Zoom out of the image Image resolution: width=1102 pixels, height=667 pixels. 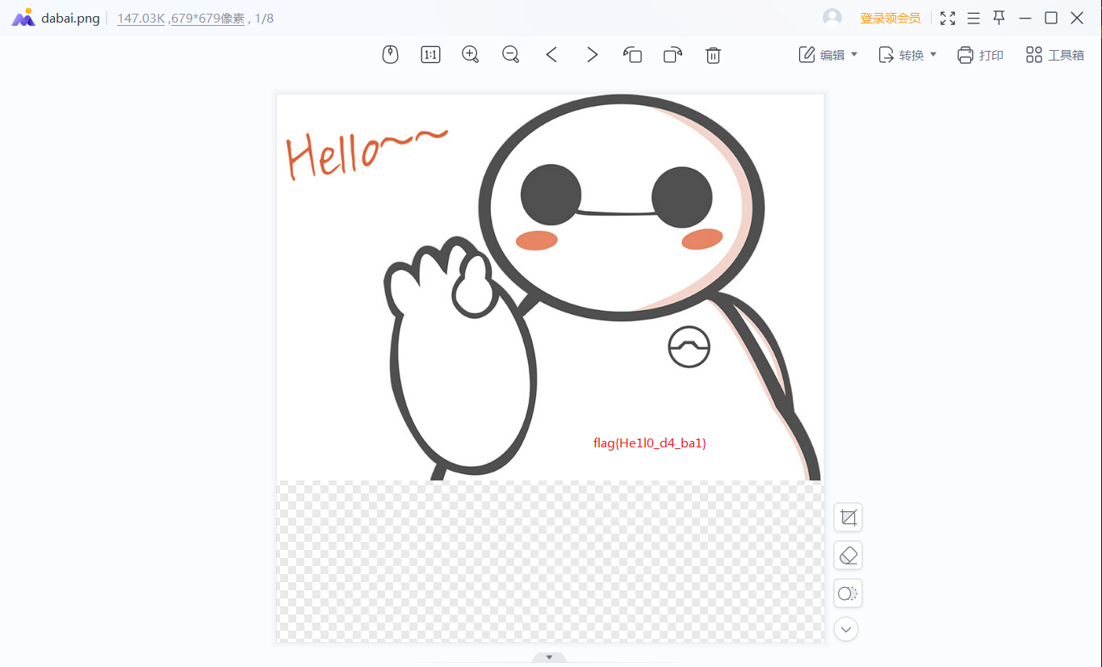point(511,55)
